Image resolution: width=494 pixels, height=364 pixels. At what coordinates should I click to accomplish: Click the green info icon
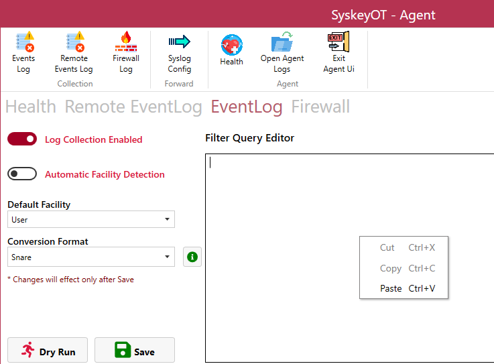(192, 257)
